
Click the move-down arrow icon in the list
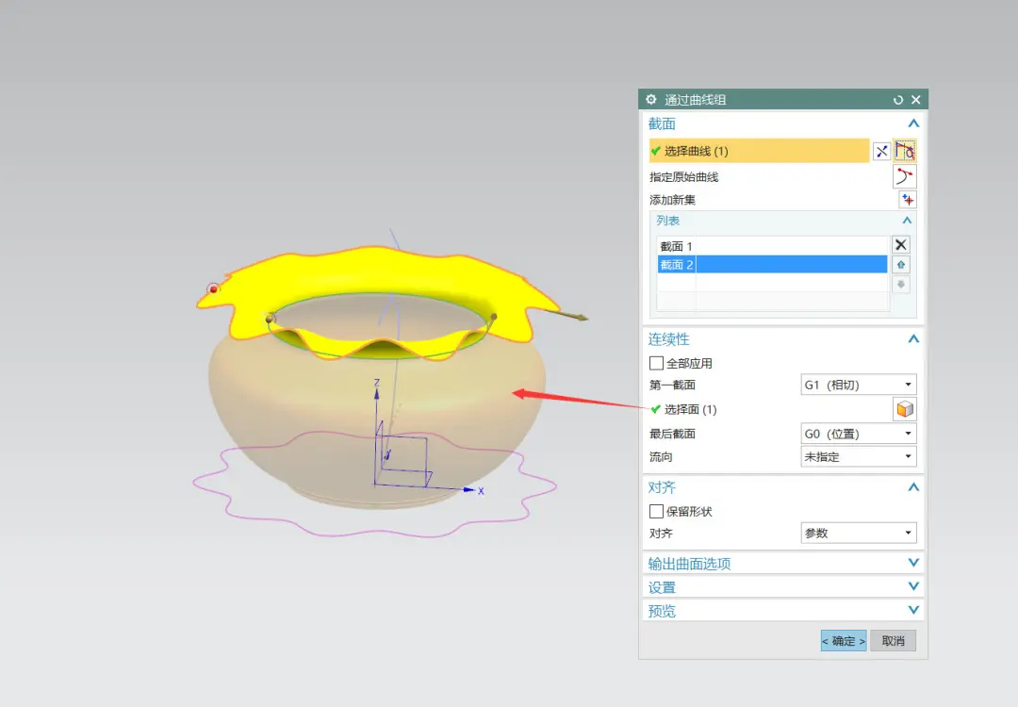click(900, 285)
